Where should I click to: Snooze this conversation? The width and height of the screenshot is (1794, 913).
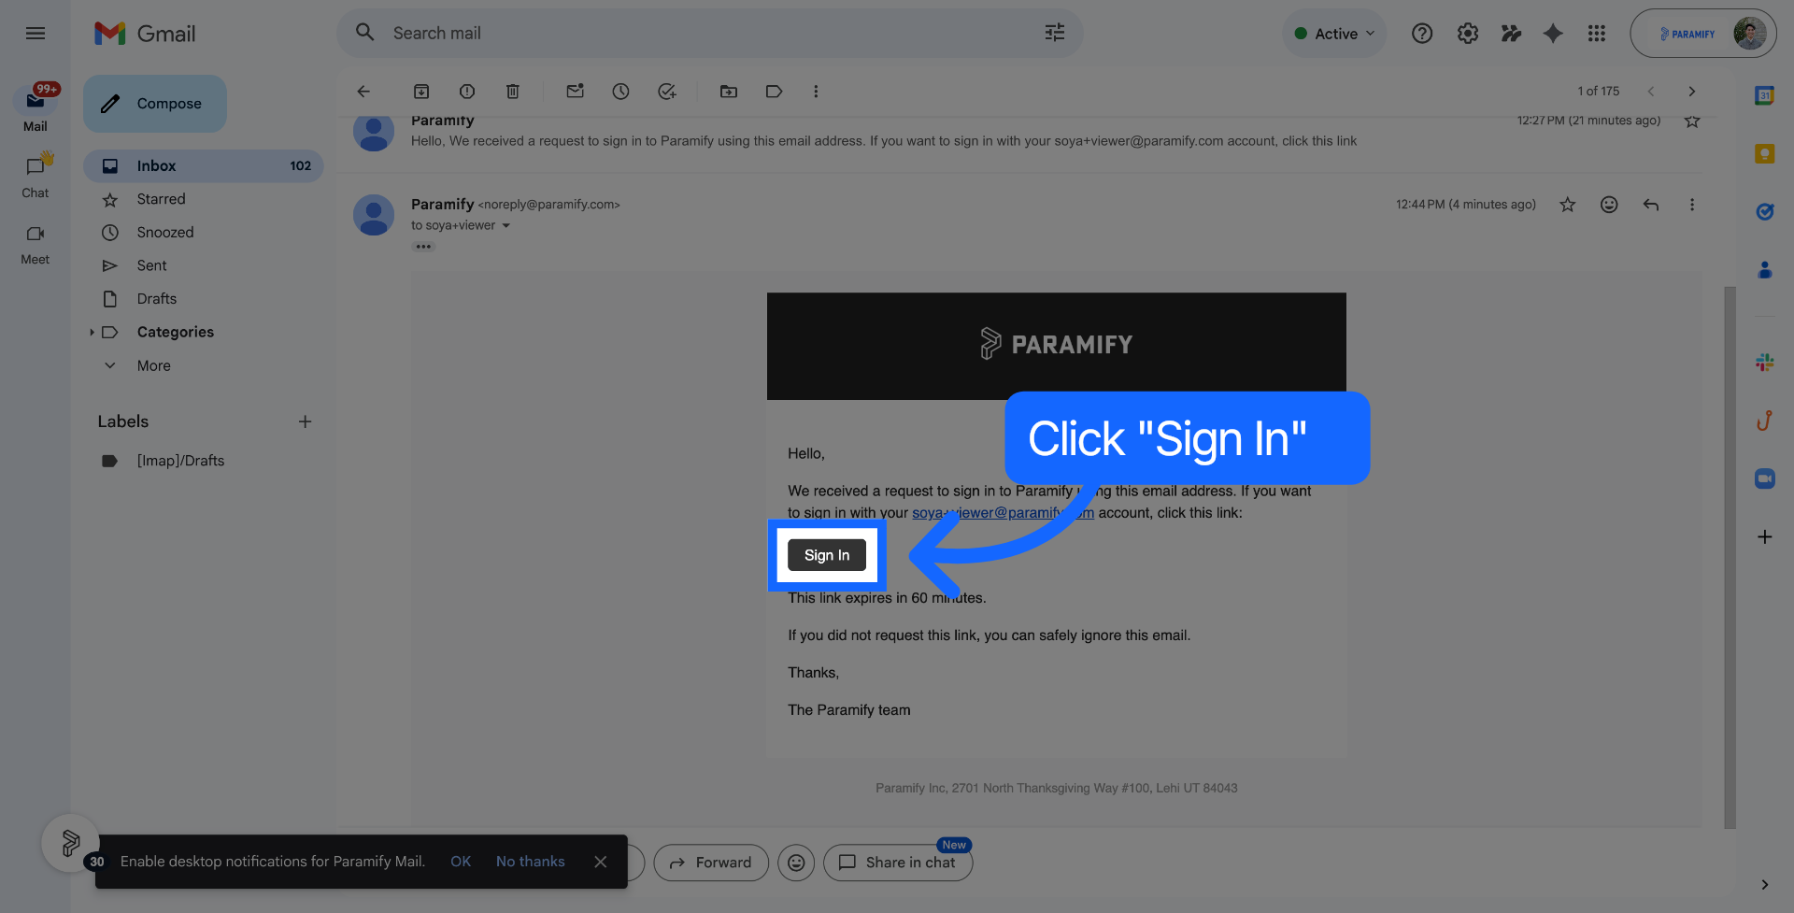click(620, 92)
